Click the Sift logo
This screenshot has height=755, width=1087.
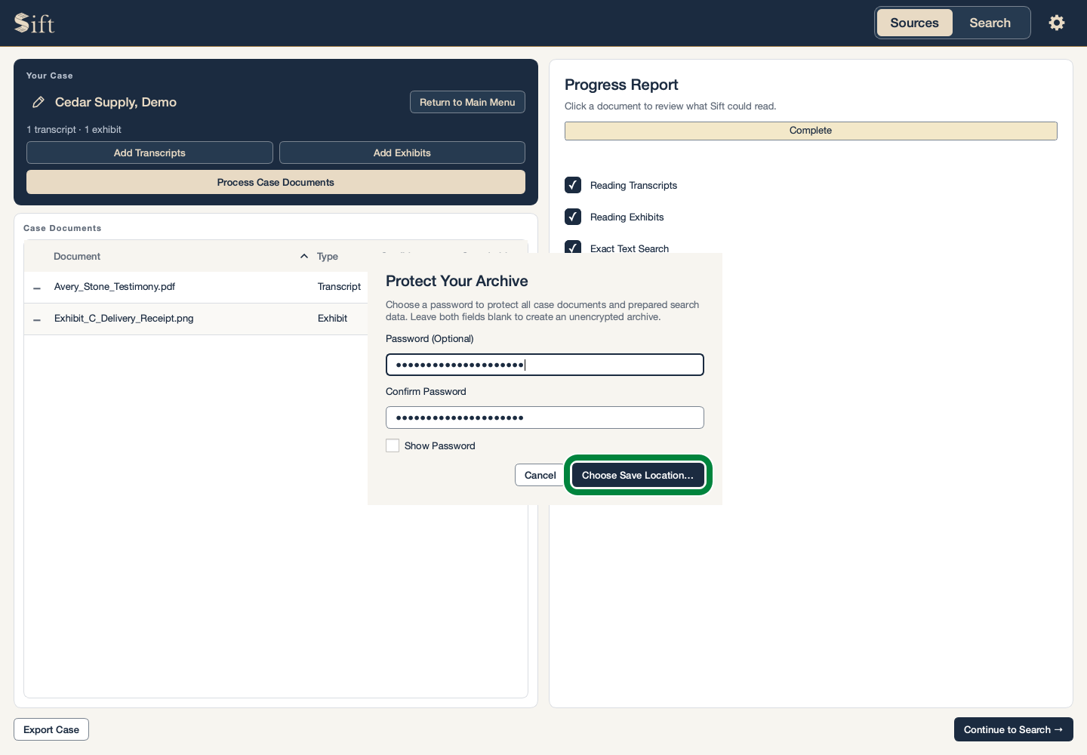point(35,23)
